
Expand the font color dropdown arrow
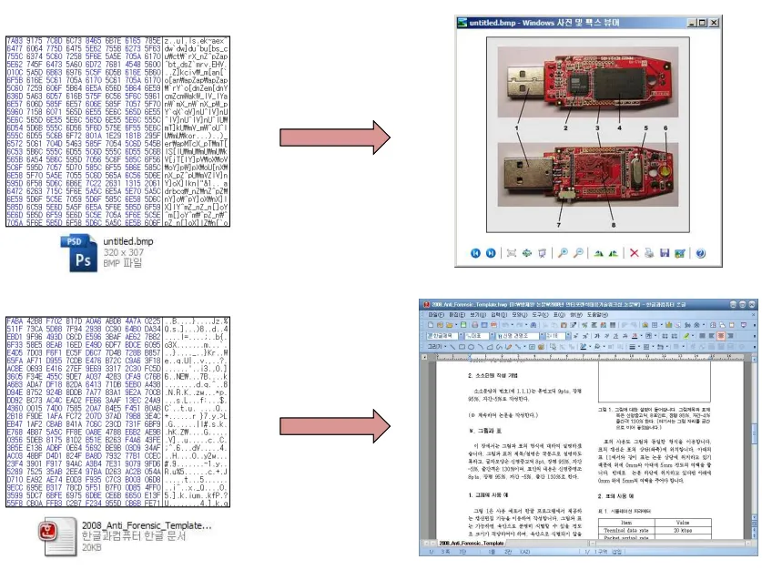[641, 336]
